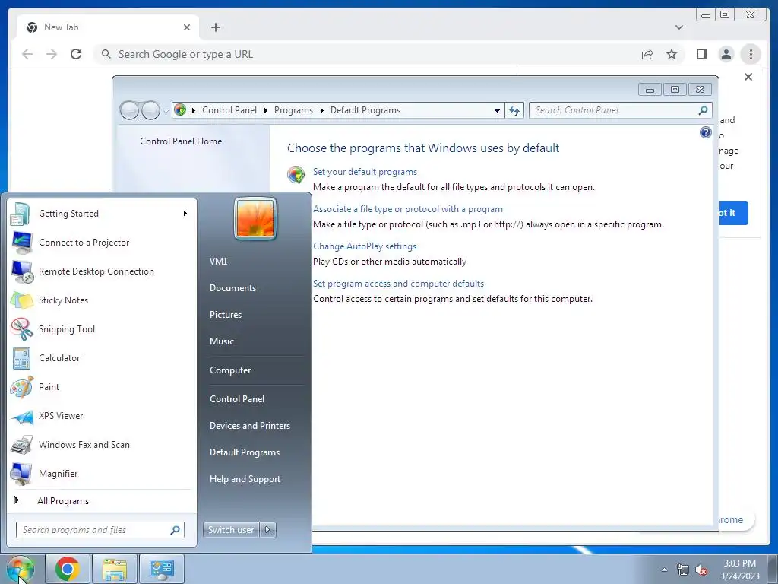Open Control Panel from Start menu

pos(237,399)
